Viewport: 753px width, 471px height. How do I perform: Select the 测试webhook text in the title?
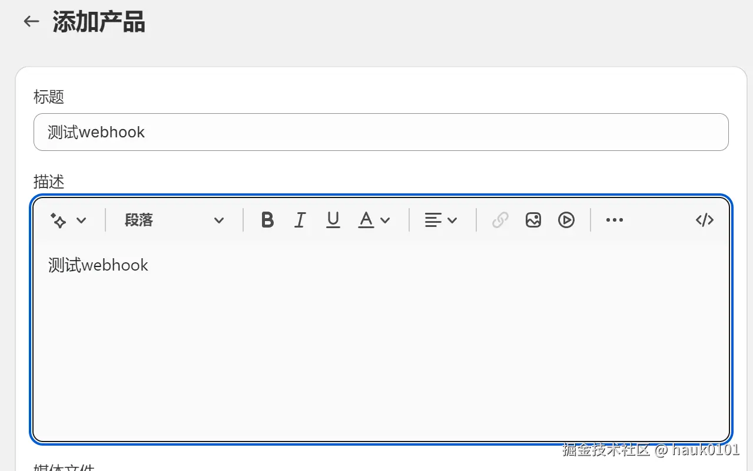97,131
